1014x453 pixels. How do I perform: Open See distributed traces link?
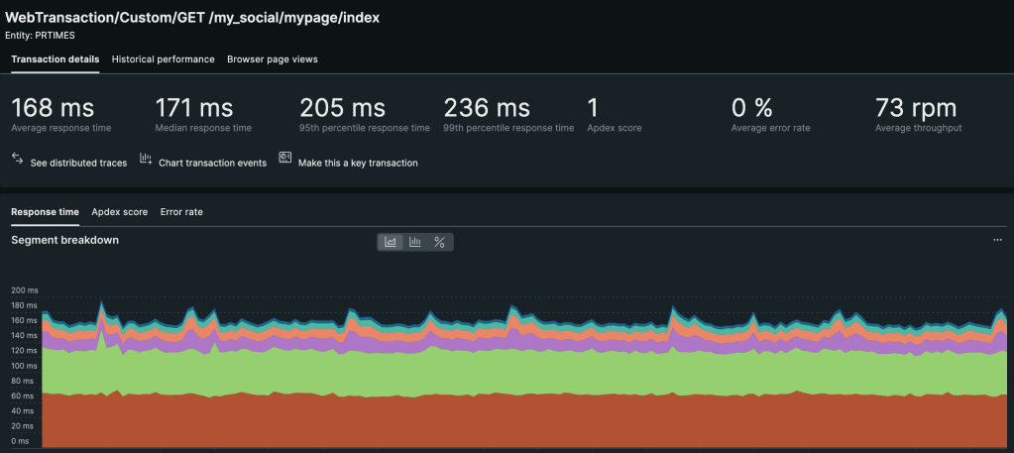[79, 164]
